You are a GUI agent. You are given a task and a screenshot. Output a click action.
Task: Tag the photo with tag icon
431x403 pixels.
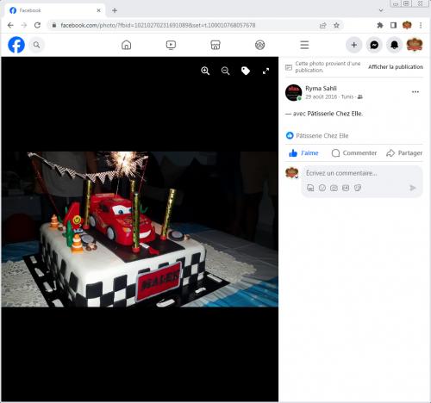pyautogui.click(x=246, y=71)
